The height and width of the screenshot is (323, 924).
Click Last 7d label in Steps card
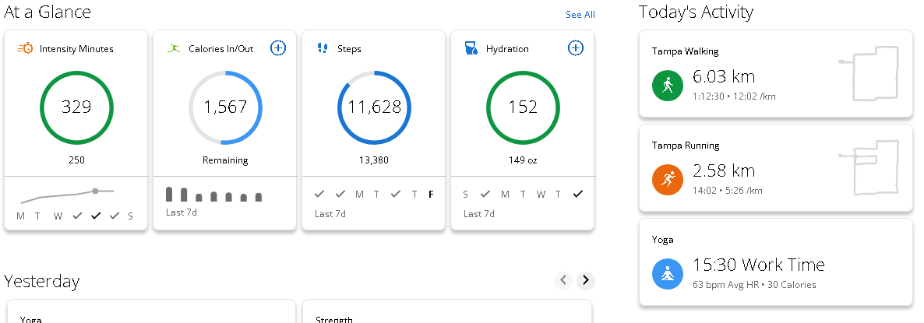(330, 213)
